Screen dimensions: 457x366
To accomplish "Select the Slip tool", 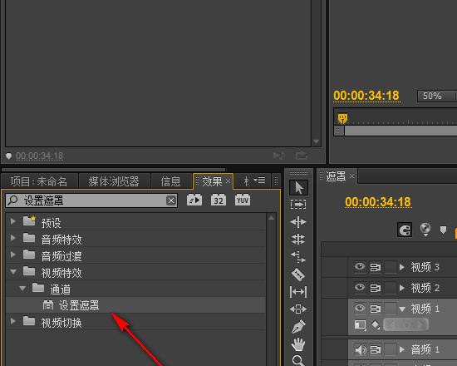I will [x=298, y=292].
